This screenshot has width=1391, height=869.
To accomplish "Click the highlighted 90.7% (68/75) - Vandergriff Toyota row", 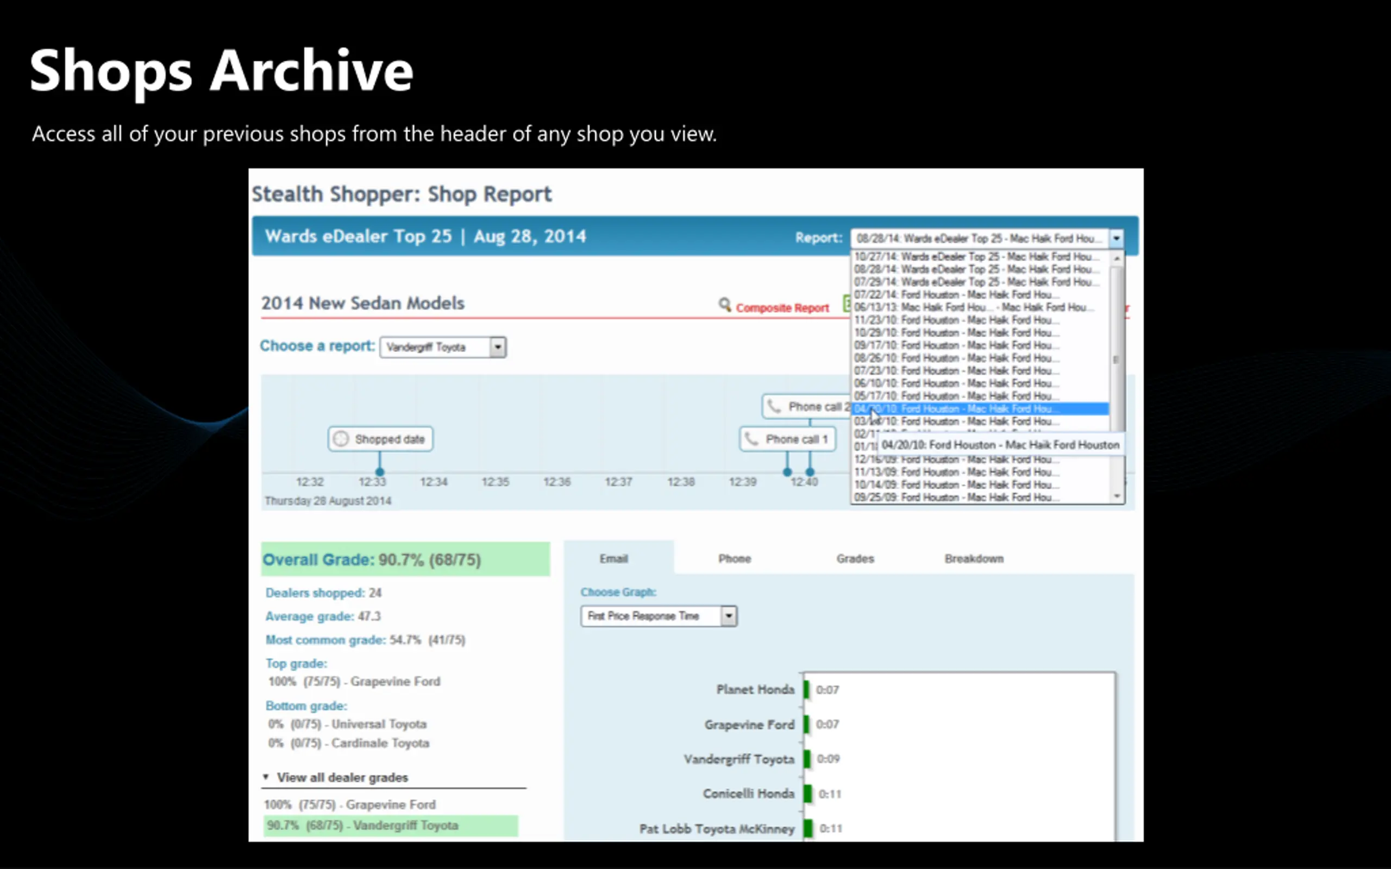I will pyautogui.click(x=391, y=826).
